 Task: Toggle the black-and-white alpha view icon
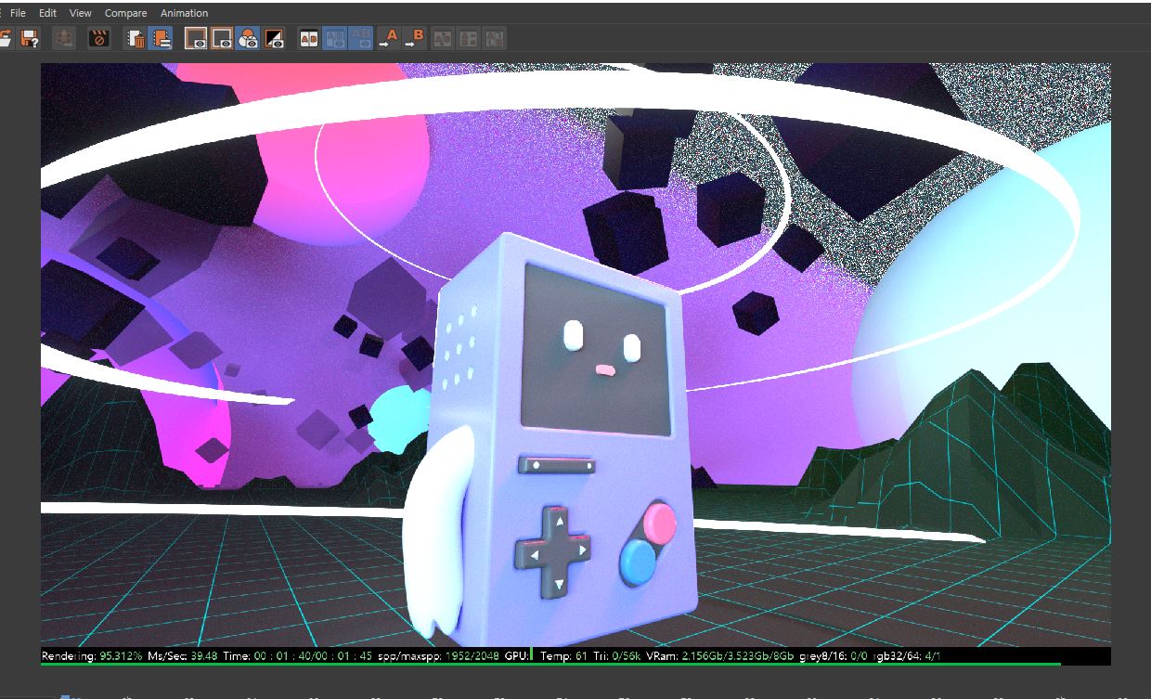click(274, 39)
